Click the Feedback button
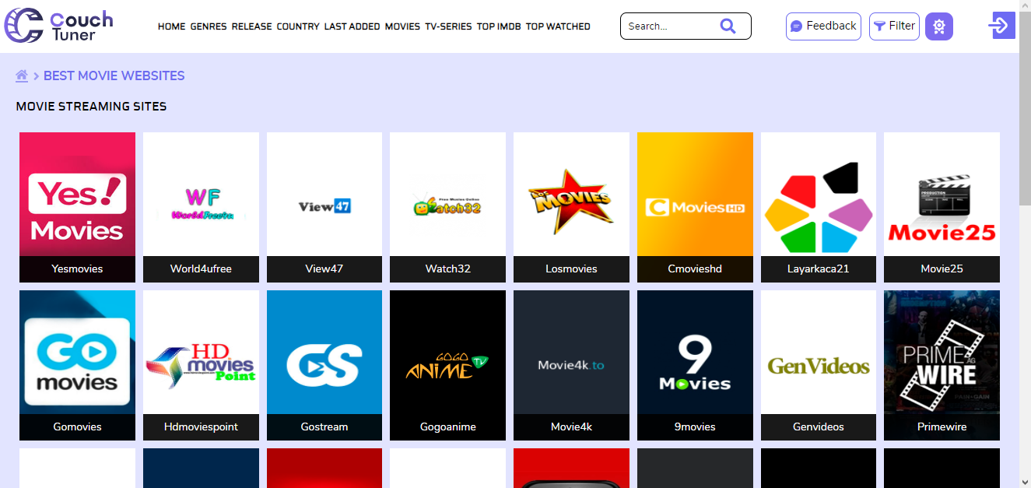1031x488 pixels. pyautogui.click(x=823, y=26)
